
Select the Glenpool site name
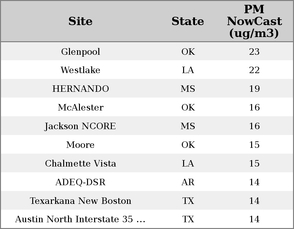click(81, 52)
